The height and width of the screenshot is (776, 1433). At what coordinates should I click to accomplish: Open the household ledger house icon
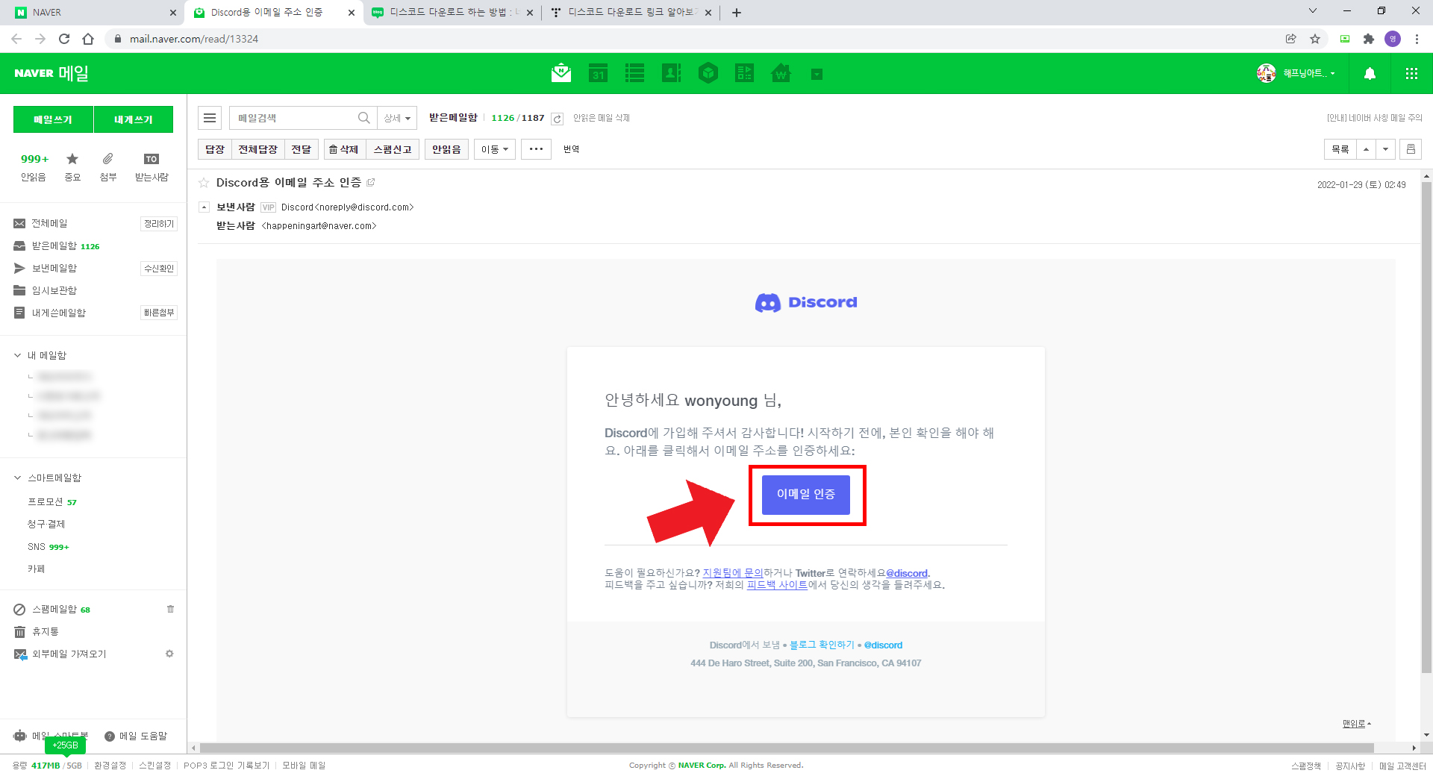[781, 73]
